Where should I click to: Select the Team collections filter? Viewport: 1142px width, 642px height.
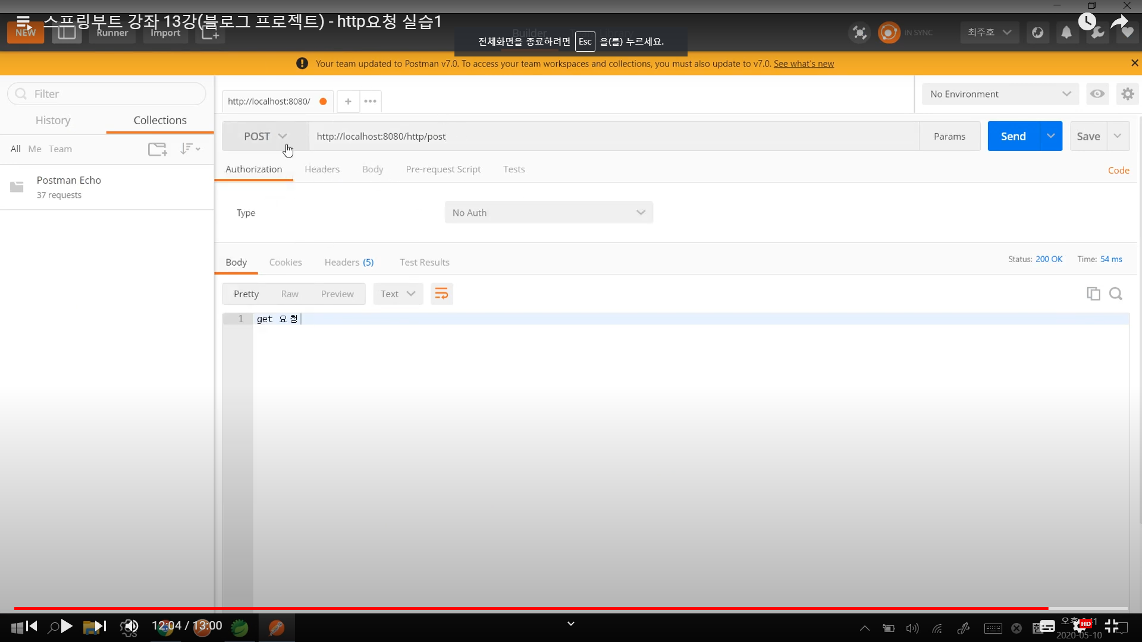(60, 149)
